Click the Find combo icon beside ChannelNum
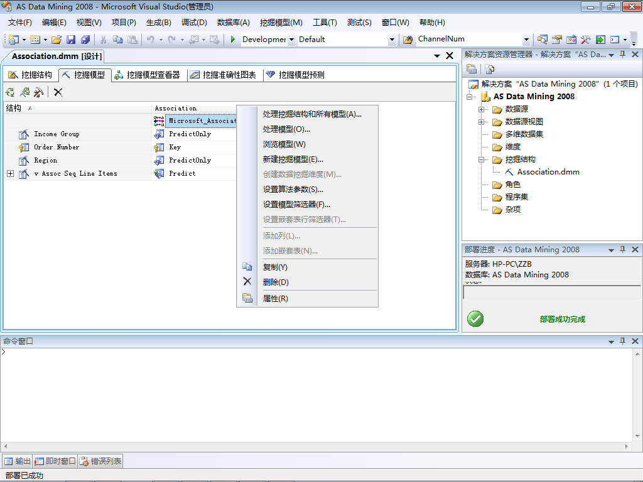Image resolution: width=643 pixels, height=482 pixels. pyautogui.click(x=408, y=40)
